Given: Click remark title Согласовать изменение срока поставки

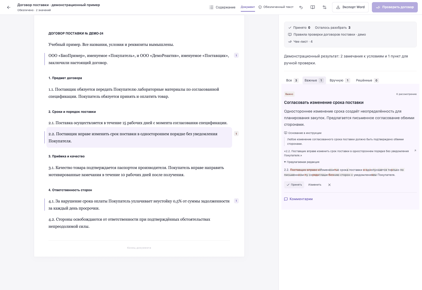Looking at the screenshot, I should point(324,103).
